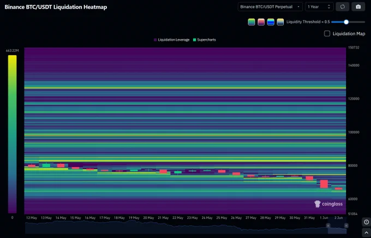Click the "80000" price axis label
The image size is (371, 238).
pos(352,166)
